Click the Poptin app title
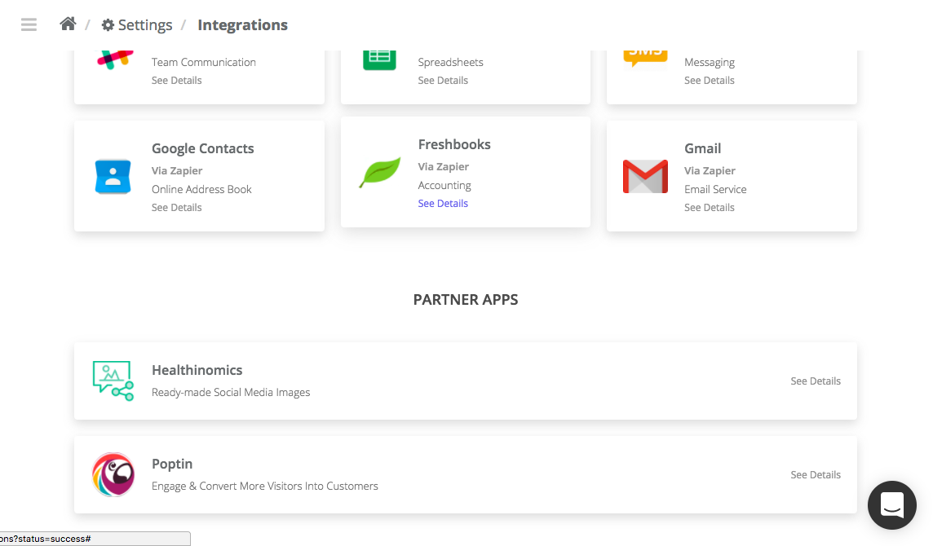 tap(172, 464)
